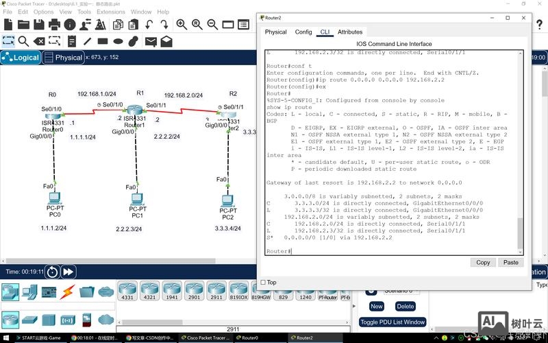Place a note with note tool
Screen dimensions: 548x343
[72, 41]
